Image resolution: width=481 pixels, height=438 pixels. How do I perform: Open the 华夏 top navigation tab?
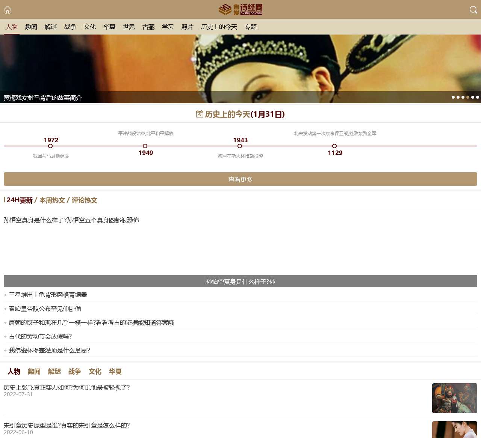109,27
